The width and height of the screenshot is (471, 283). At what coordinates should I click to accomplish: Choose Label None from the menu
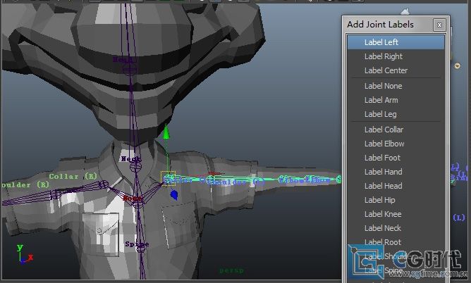[x=396, y=86]
